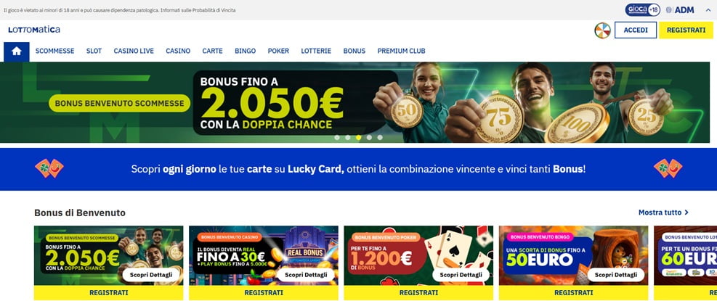Open the ADM logo link
Viewport: 717px width, 301px height.
pyautogui.click(x=680, y=9)
